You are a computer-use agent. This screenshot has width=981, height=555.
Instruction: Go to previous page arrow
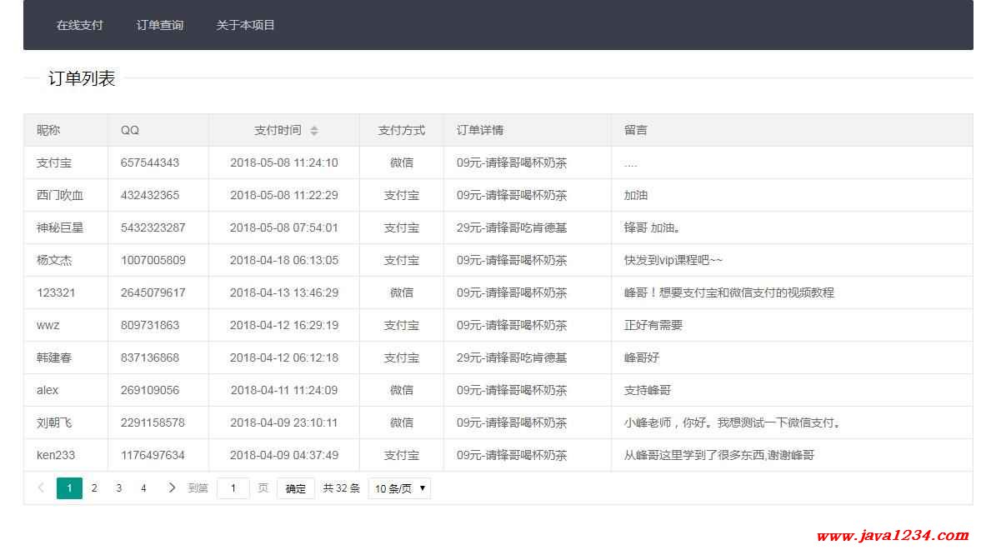(42, 488)
